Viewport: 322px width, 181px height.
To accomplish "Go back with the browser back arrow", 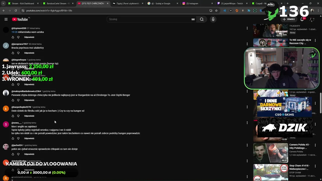I will 4,11.
